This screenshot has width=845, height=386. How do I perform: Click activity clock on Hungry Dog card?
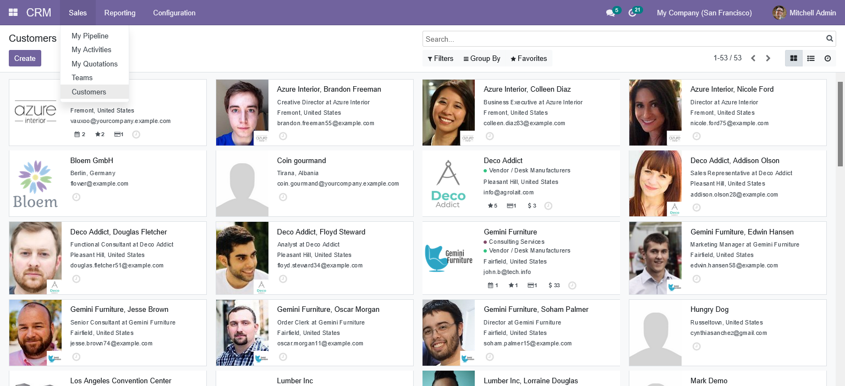point(696,346)
